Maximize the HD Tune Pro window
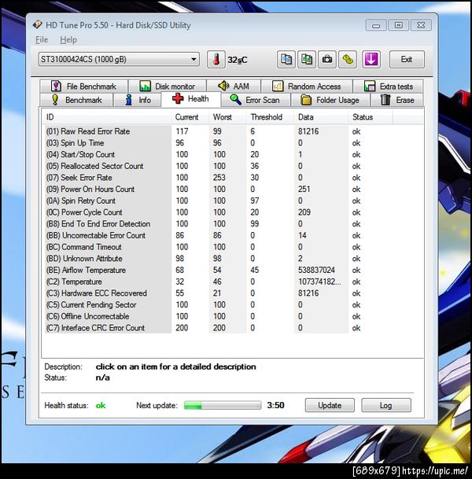Image resolution: width=472 pixels, height=479 pixels. coord(398,25)
